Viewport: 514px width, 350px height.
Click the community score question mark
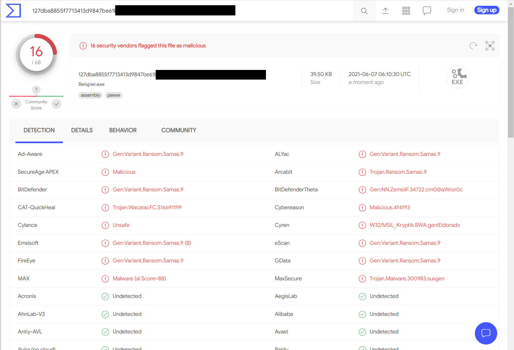36,90
